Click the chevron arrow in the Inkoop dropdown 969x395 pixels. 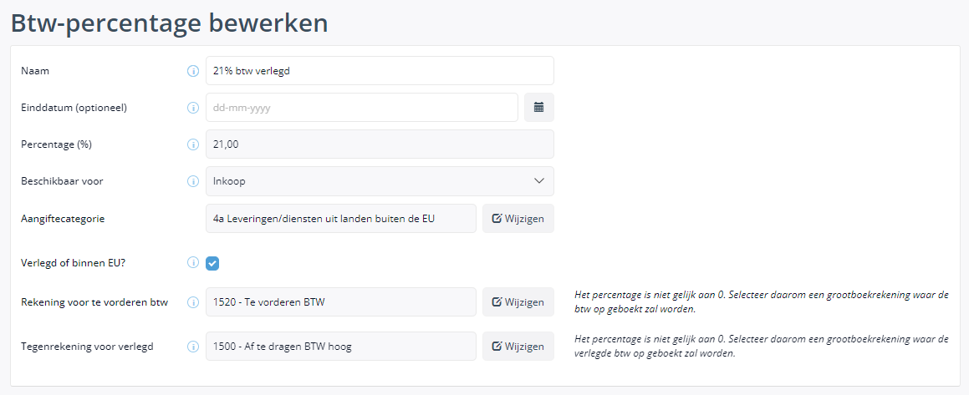click(539, 181)
